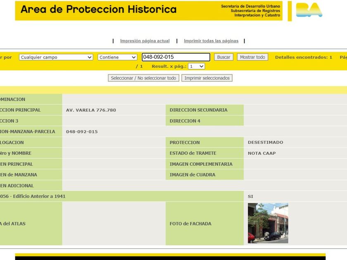Open 'Impresión página actual' link

[x=145, y=41]
